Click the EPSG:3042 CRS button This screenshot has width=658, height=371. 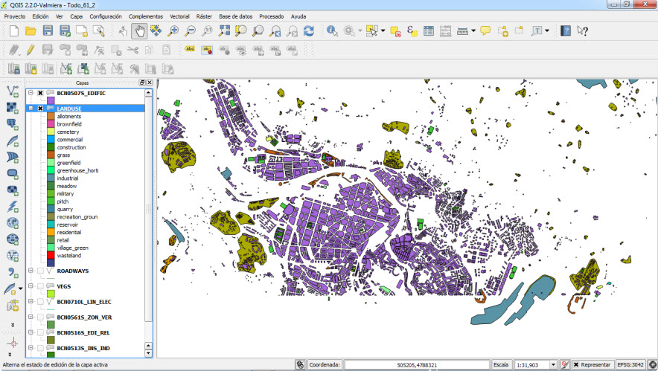click(631, 364)
